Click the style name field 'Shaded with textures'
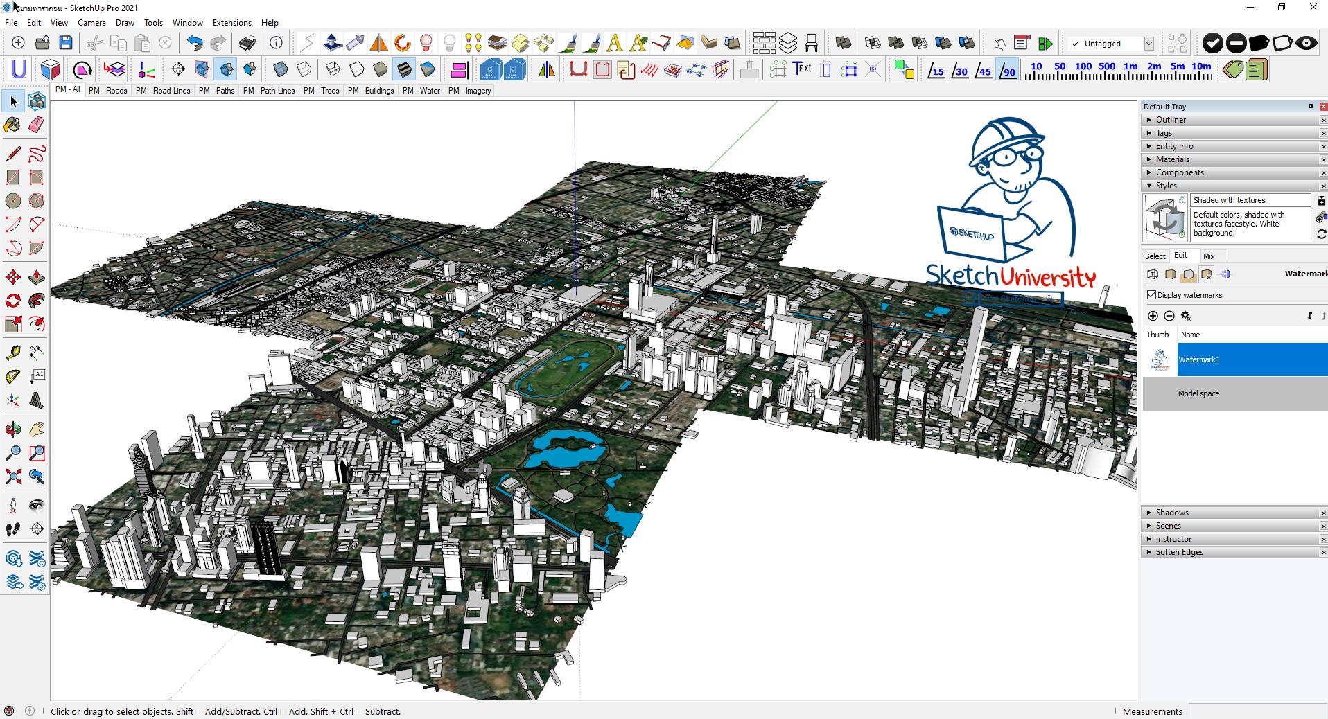The image size is (1328, 719). [1250, 200]
